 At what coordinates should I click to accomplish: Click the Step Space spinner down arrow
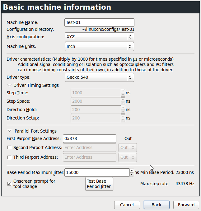point(123,103)
